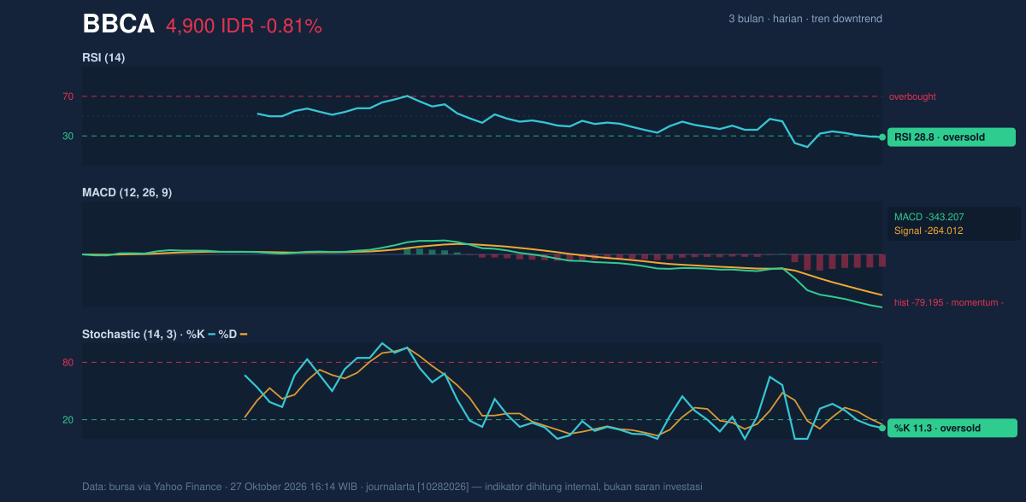Click the %K teal legend swatch
This screenshot has width=1026, height=502.
pyautogui.click(x=212, y=335)
